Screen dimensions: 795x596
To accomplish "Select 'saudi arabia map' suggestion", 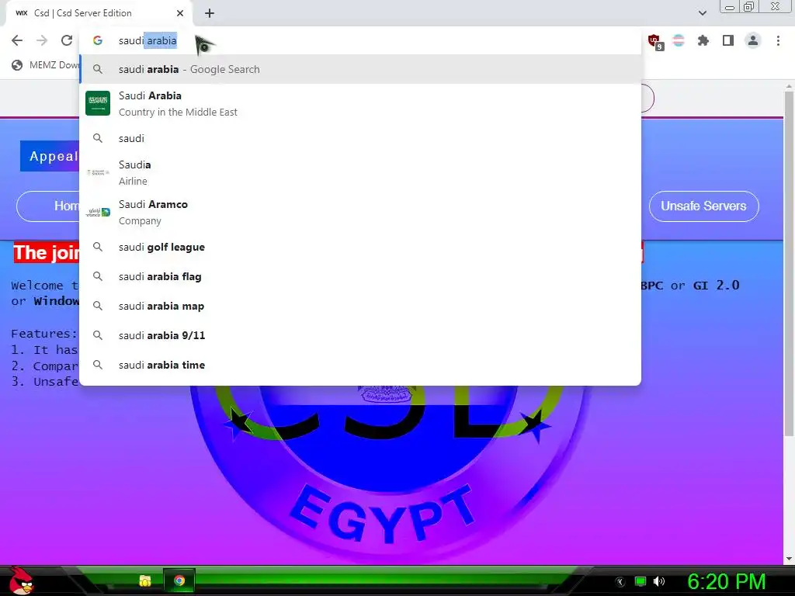I will [360, 306].
